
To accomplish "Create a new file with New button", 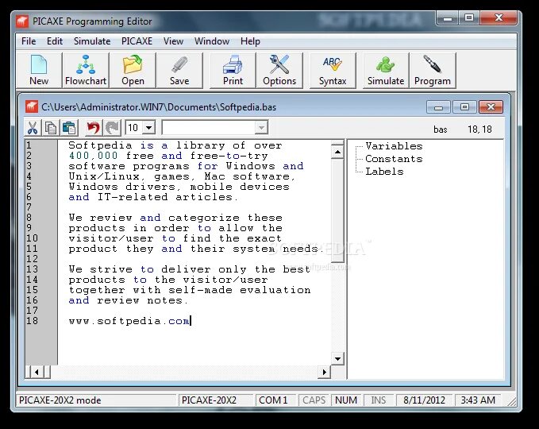I will [x=39, y=71].
